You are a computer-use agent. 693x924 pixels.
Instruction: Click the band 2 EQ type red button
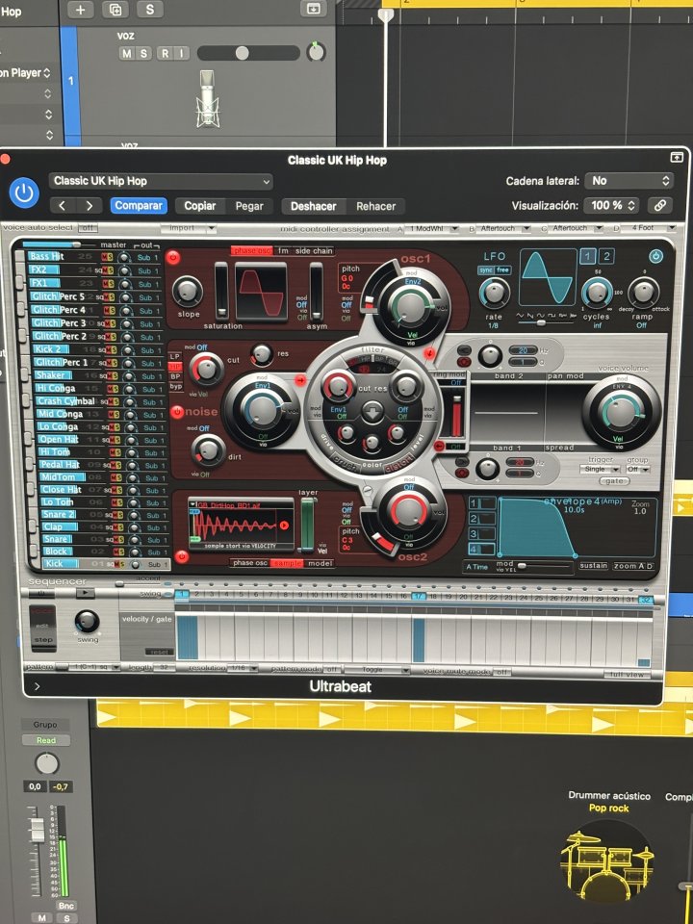[464, 362]
